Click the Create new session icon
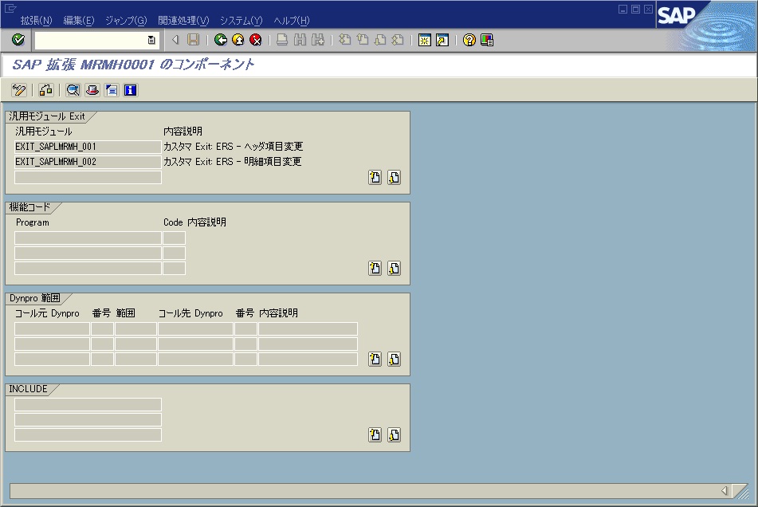The height and width of the screenshot is (507, 758). point(425,40)
